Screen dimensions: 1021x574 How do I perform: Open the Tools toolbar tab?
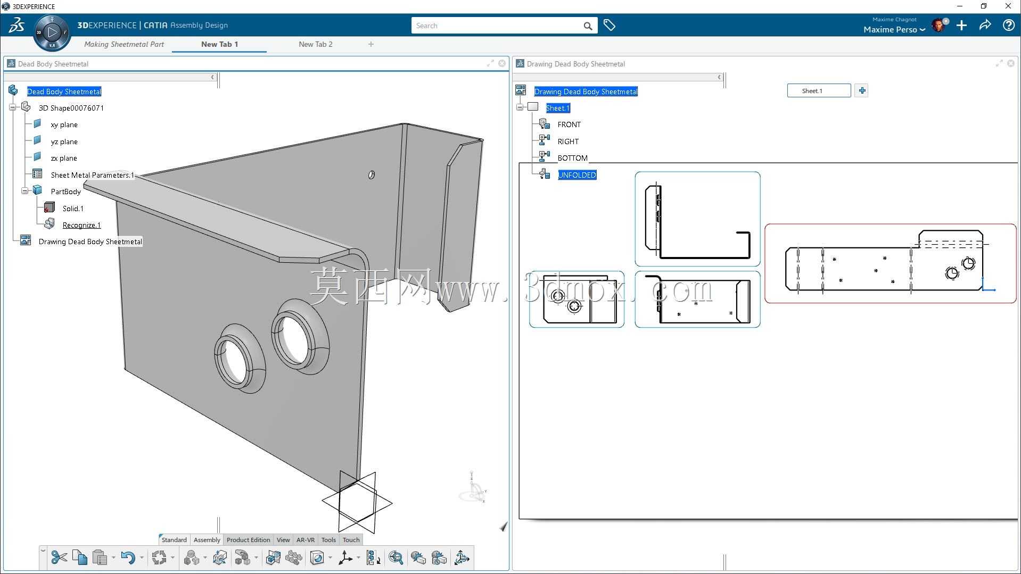pyautogui.click(x=328, y=539)
